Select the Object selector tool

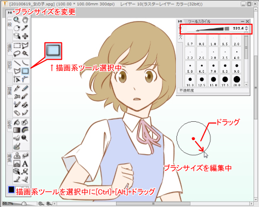click(x=17, y=171)
